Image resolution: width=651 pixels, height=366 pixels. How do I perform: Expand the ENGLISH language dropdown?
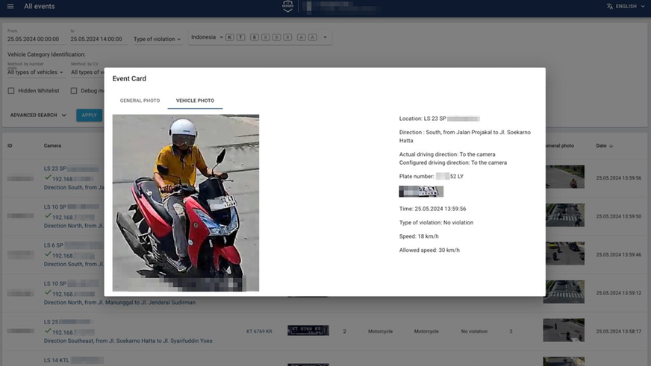[x=629, y=6]
